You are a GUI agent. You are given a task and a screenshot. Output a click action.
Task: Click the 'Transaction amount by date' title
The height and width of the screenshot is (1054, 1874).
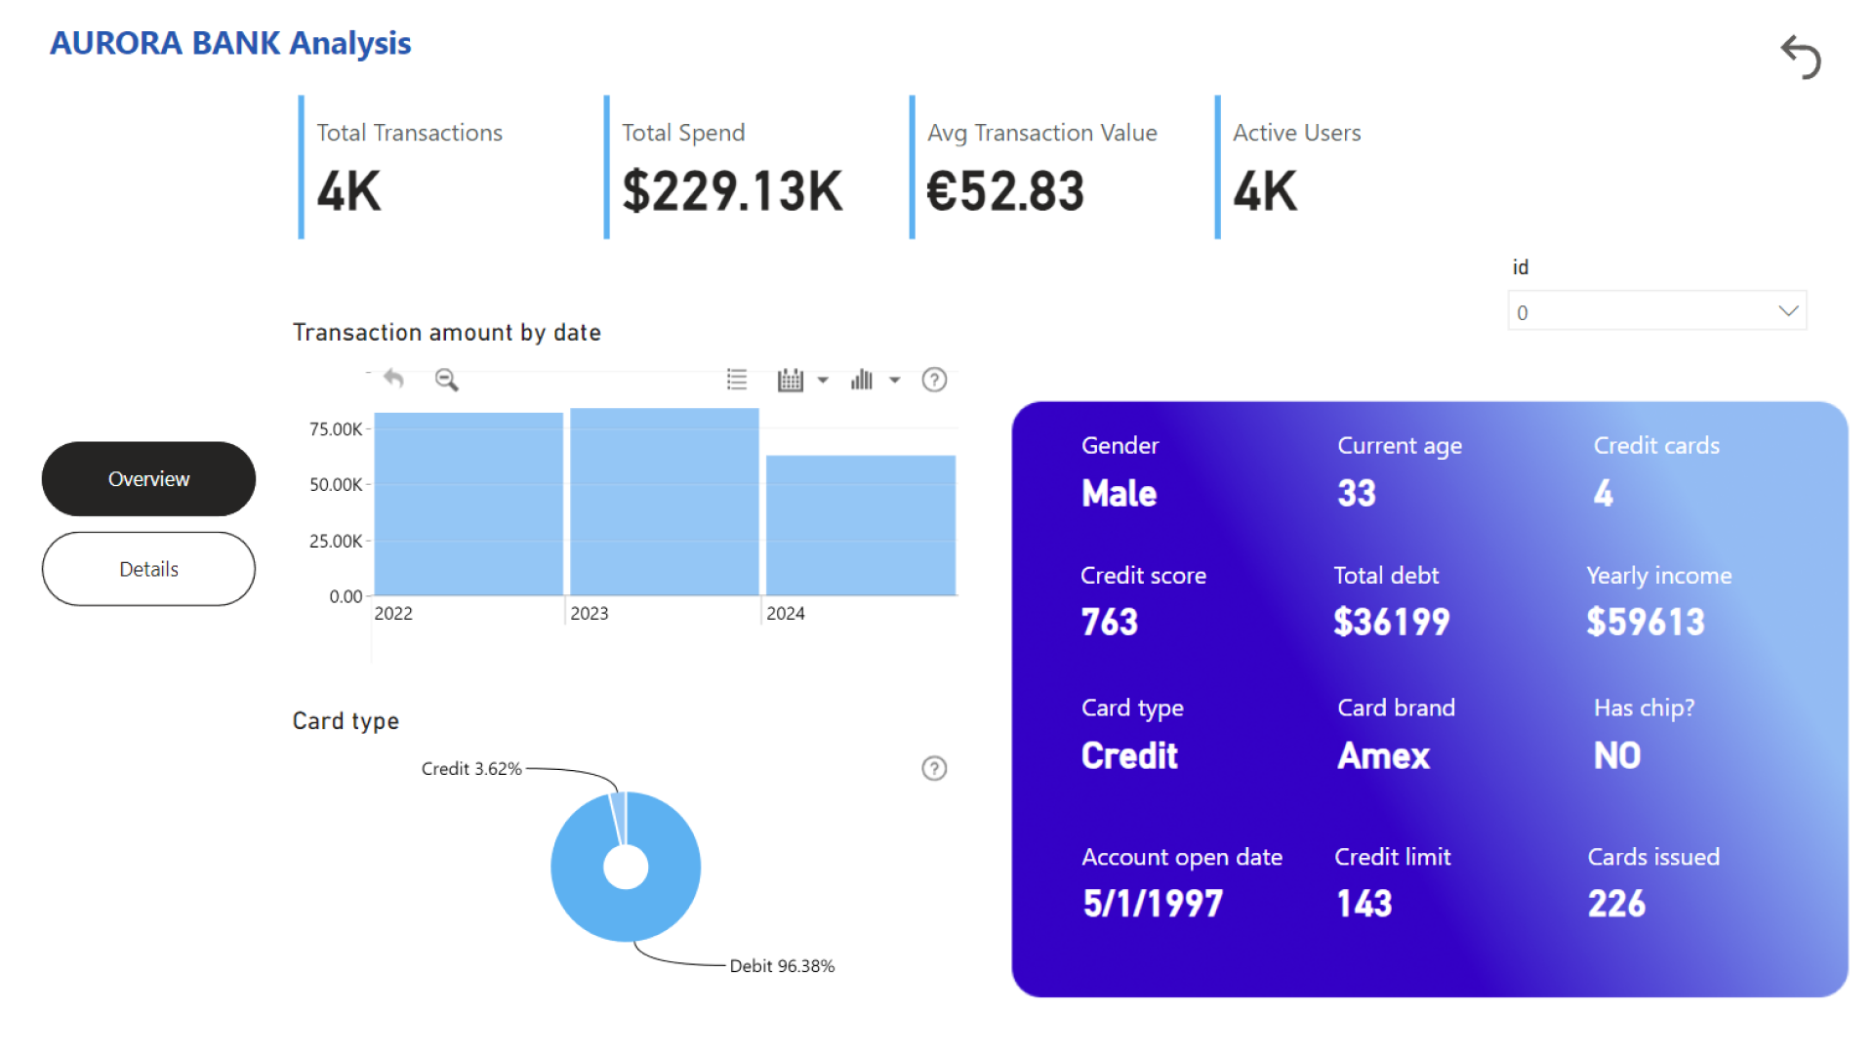click(447, 333)
